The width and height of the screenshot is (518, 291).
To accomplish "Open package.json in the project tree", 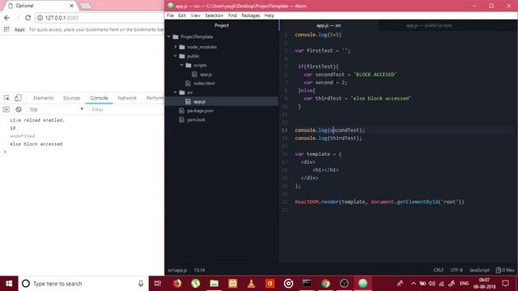I will 200,111.
